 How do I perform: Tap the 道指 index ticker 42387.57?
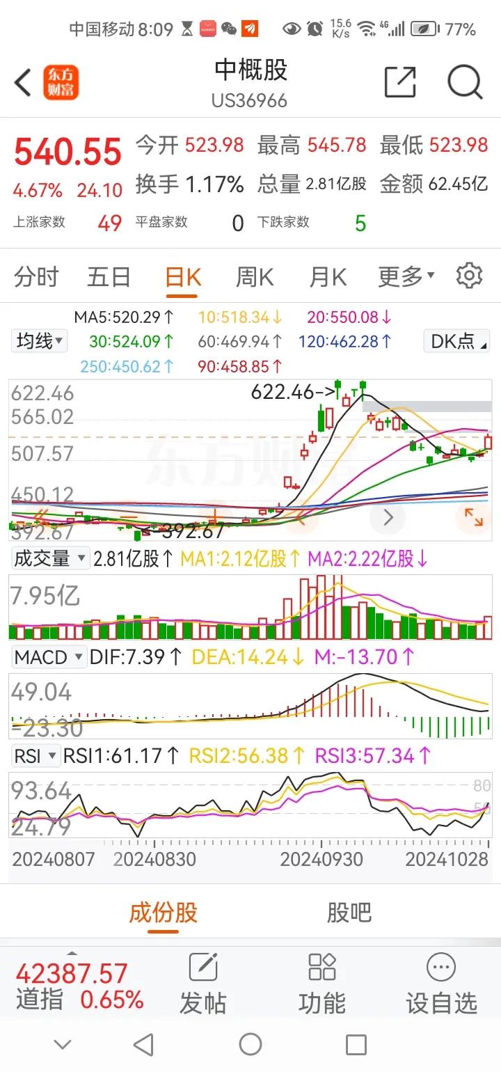pos(72,973)
